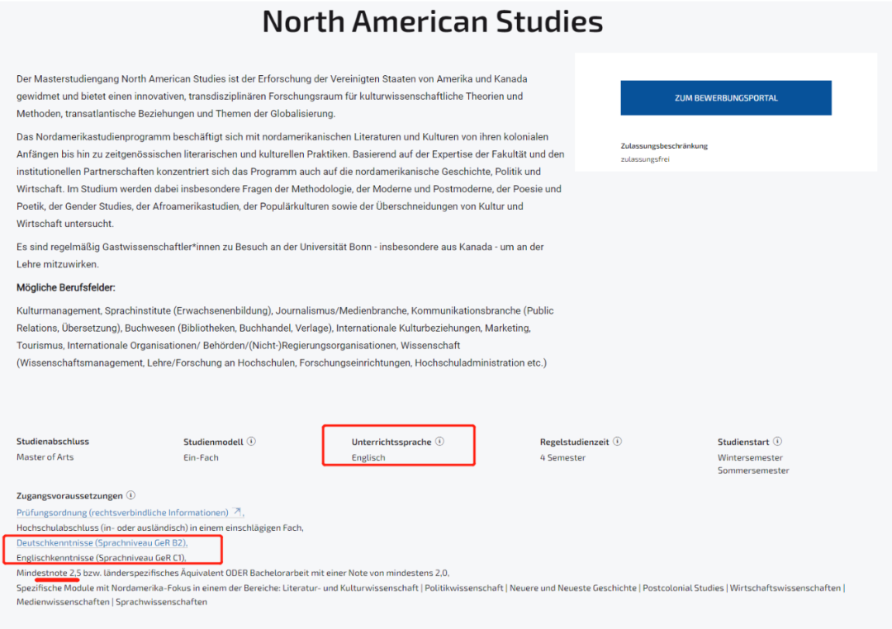This screenshot has height=629, width=892.
Task: Open the Unterrichtssprache info icon
Action: pos(439,442)
